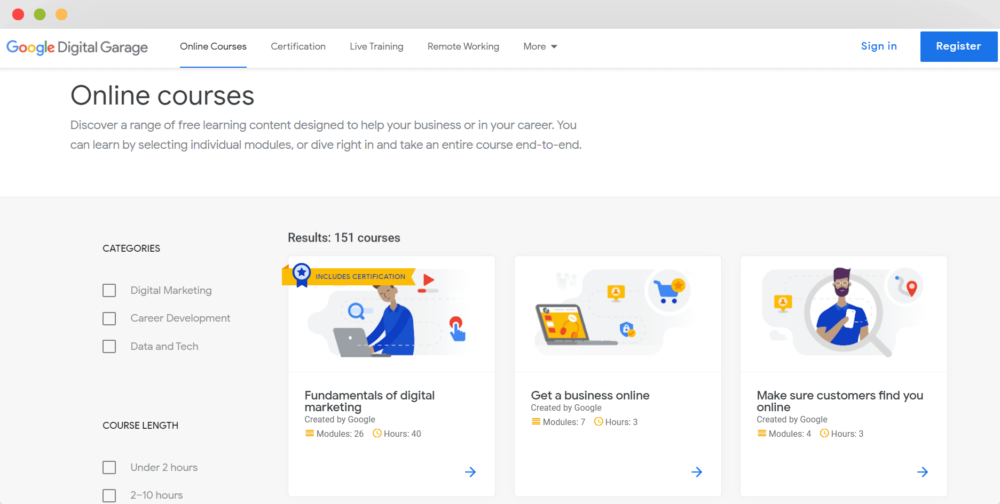Click arrow on Get a business online card
The height and width of the screenshot is (504, 1000).
click(x=697, y=472)
